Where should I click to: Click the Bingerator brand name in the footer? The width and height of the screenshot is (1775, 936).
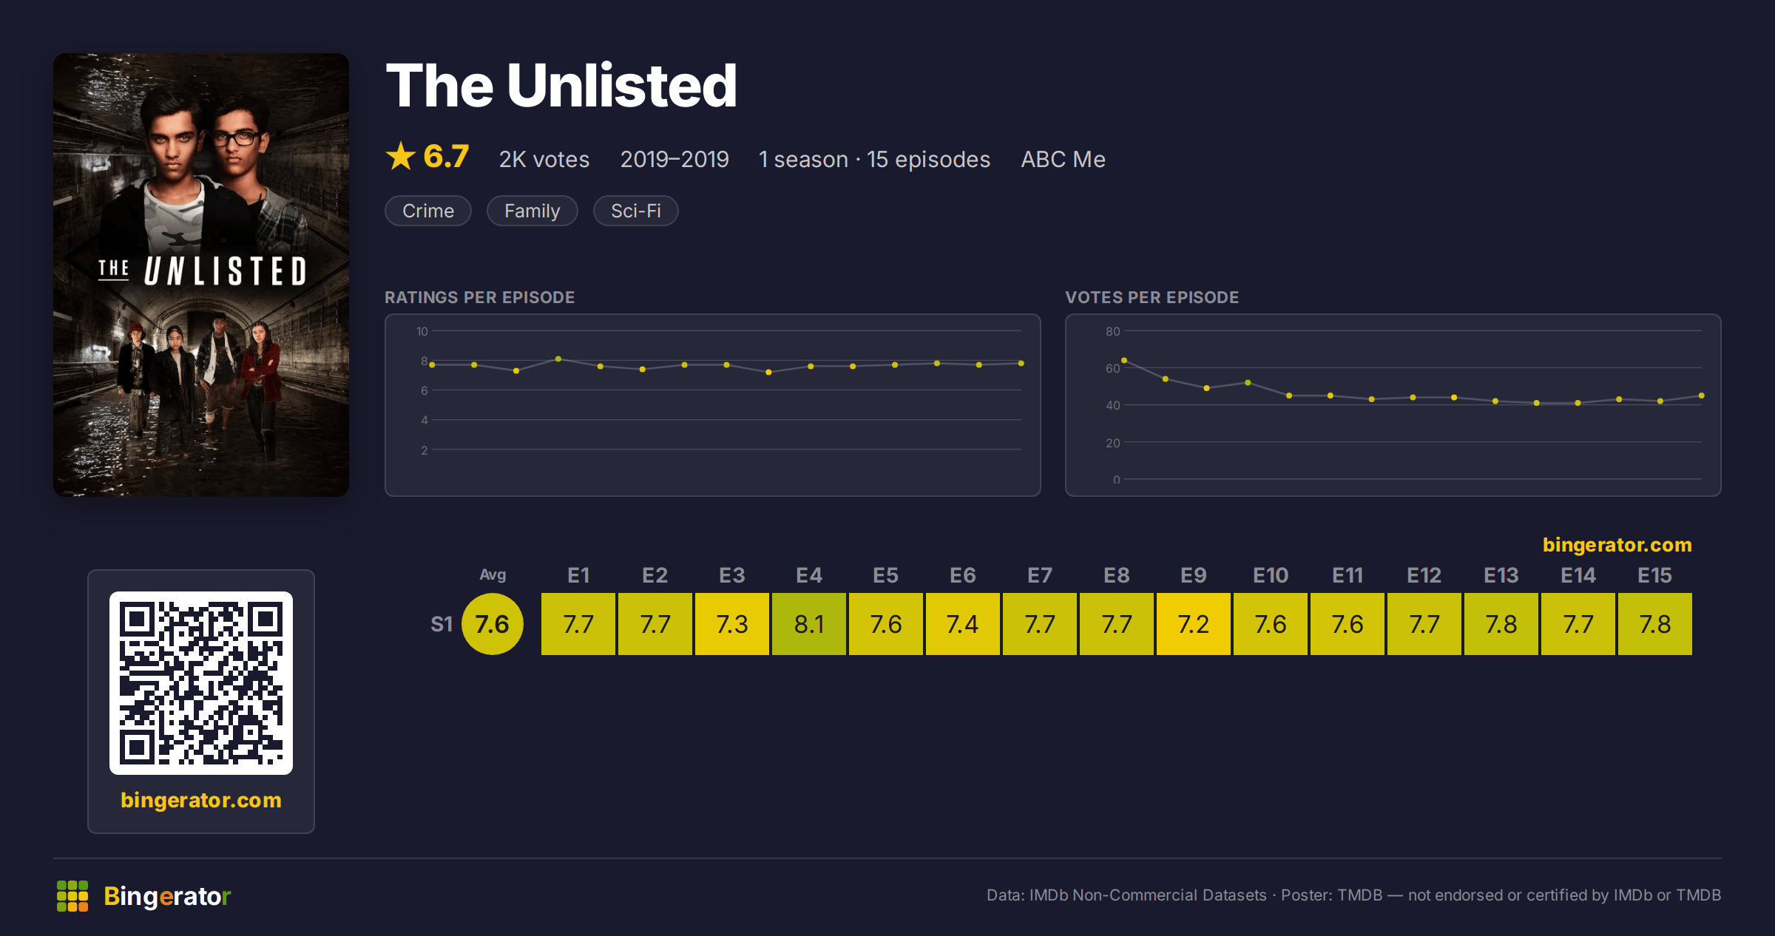tap(167, 896)
